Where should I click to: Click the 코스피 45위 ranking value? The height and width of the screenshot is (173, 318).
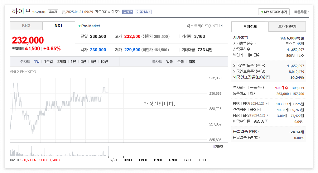pos(295,44)
